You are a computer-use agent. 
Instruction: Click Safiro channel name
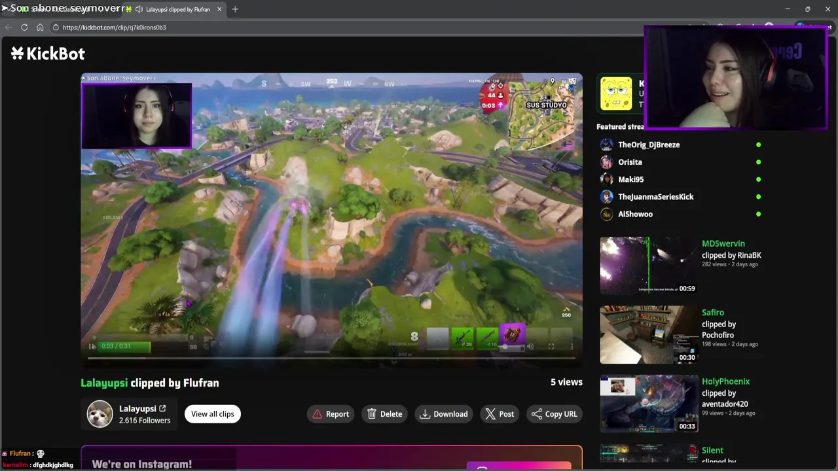712,313
